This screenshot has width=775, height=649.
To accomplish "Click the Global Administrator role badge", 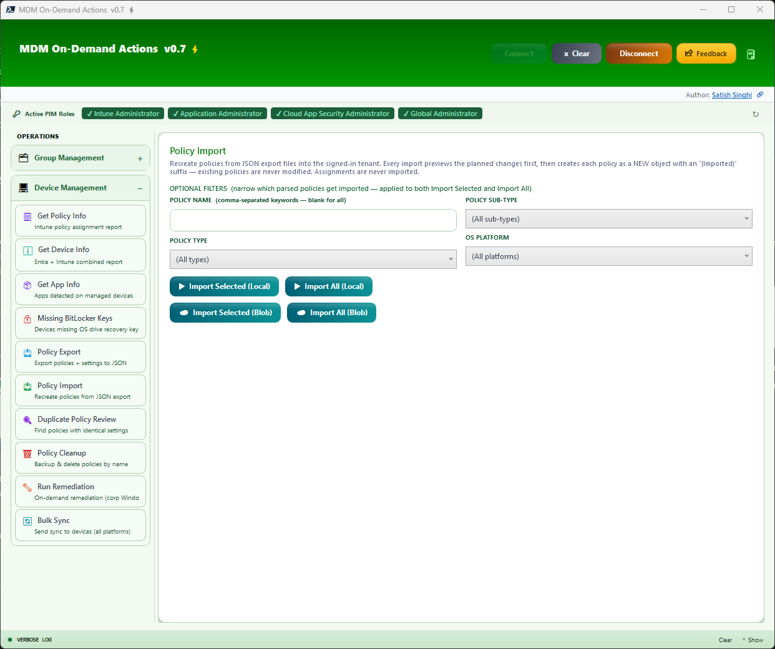I will [x=440, y=114].
